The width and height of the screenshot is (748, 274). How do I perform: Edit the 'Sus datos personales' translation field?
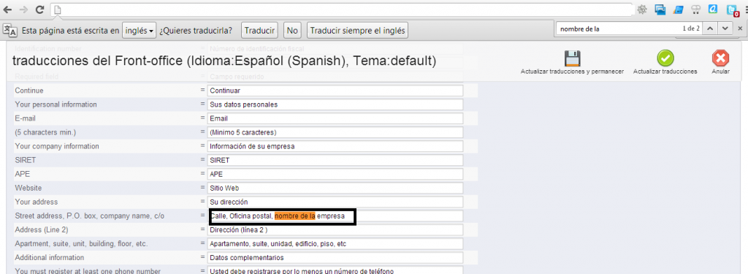click(335, 104)
